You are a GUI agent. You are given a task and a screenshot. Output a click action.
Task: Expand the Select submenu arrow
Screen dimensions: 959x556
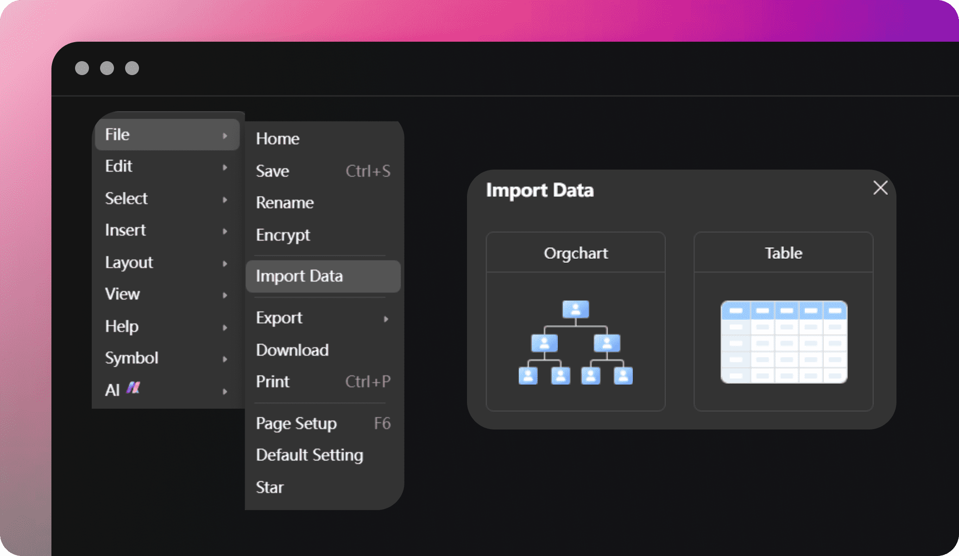coord(224,198)
